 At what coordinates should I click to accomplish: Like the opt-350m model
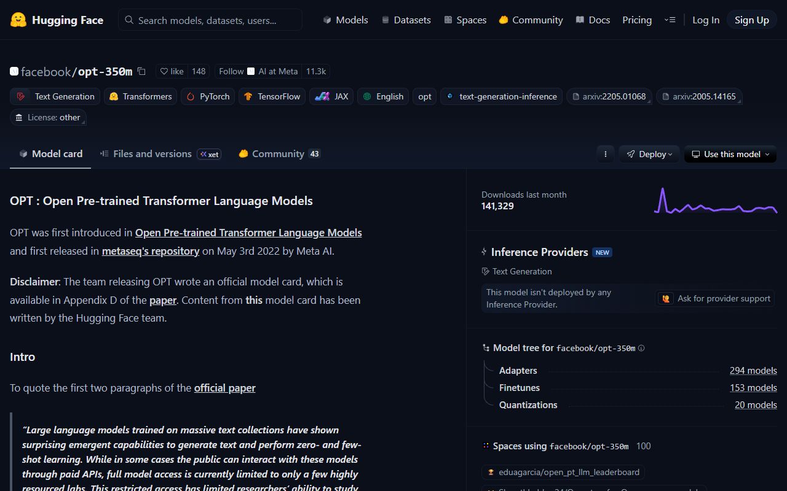click(172, 71)
